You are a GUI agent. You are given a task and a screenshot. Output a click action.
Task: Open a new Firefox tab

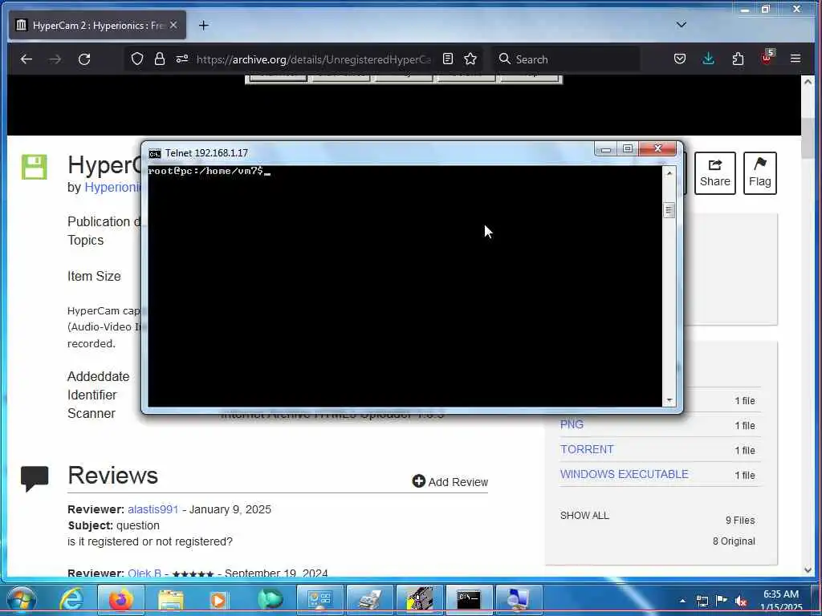point(203,25)
